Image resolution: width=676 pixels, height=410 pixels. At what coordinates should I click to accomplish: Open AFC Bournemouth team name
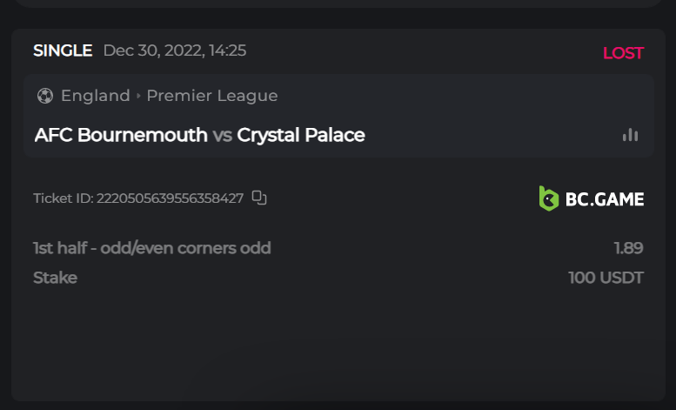pos(121,135)
